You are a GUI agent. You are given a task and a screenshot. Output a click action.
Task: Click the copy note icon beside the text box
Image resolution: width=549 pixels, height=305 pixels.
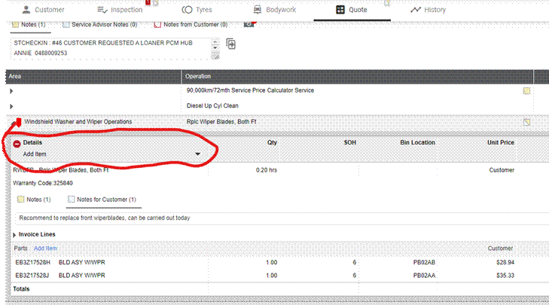click(x=230, y=44)
